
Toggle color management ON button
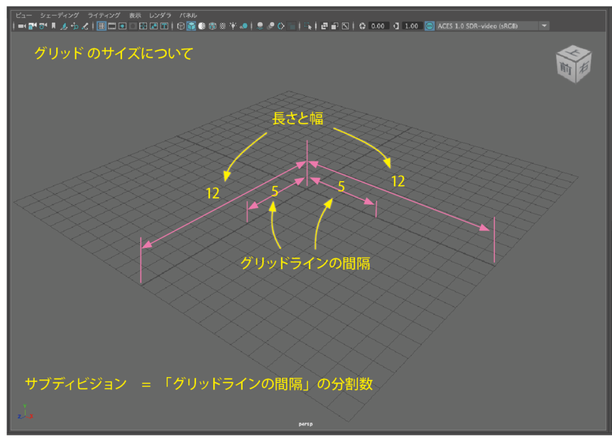(x=429, y=26)
